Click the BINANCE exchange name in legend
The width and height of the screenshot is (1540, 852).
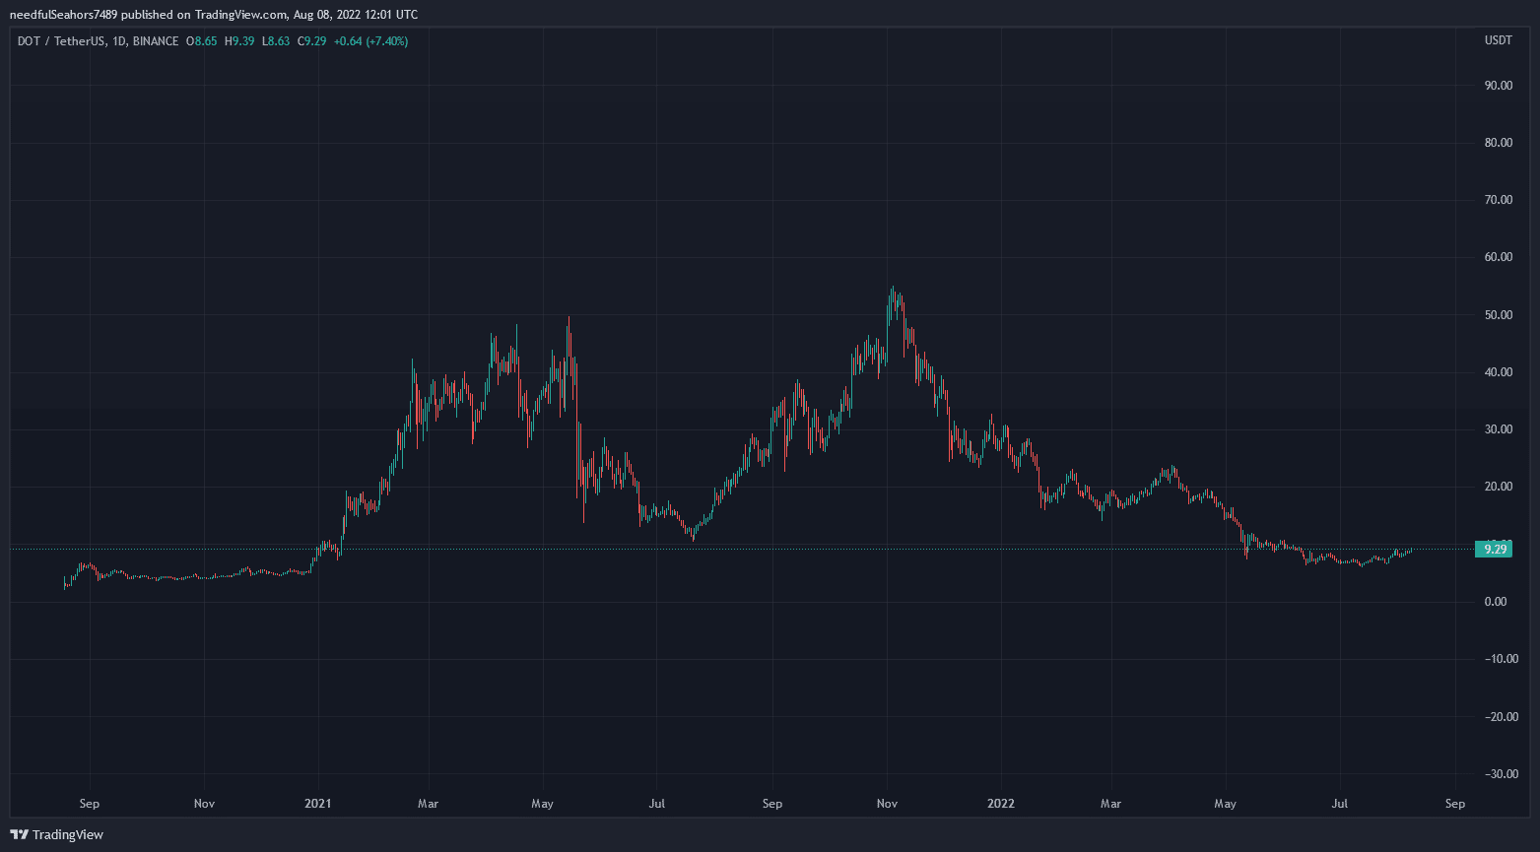tap(156, 41)
